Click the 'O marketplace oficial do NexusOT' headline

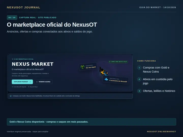[x=52, y=25]
